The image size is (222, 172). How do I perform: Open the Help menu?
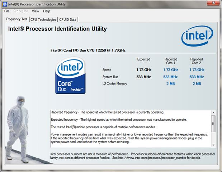click(47, 11)
